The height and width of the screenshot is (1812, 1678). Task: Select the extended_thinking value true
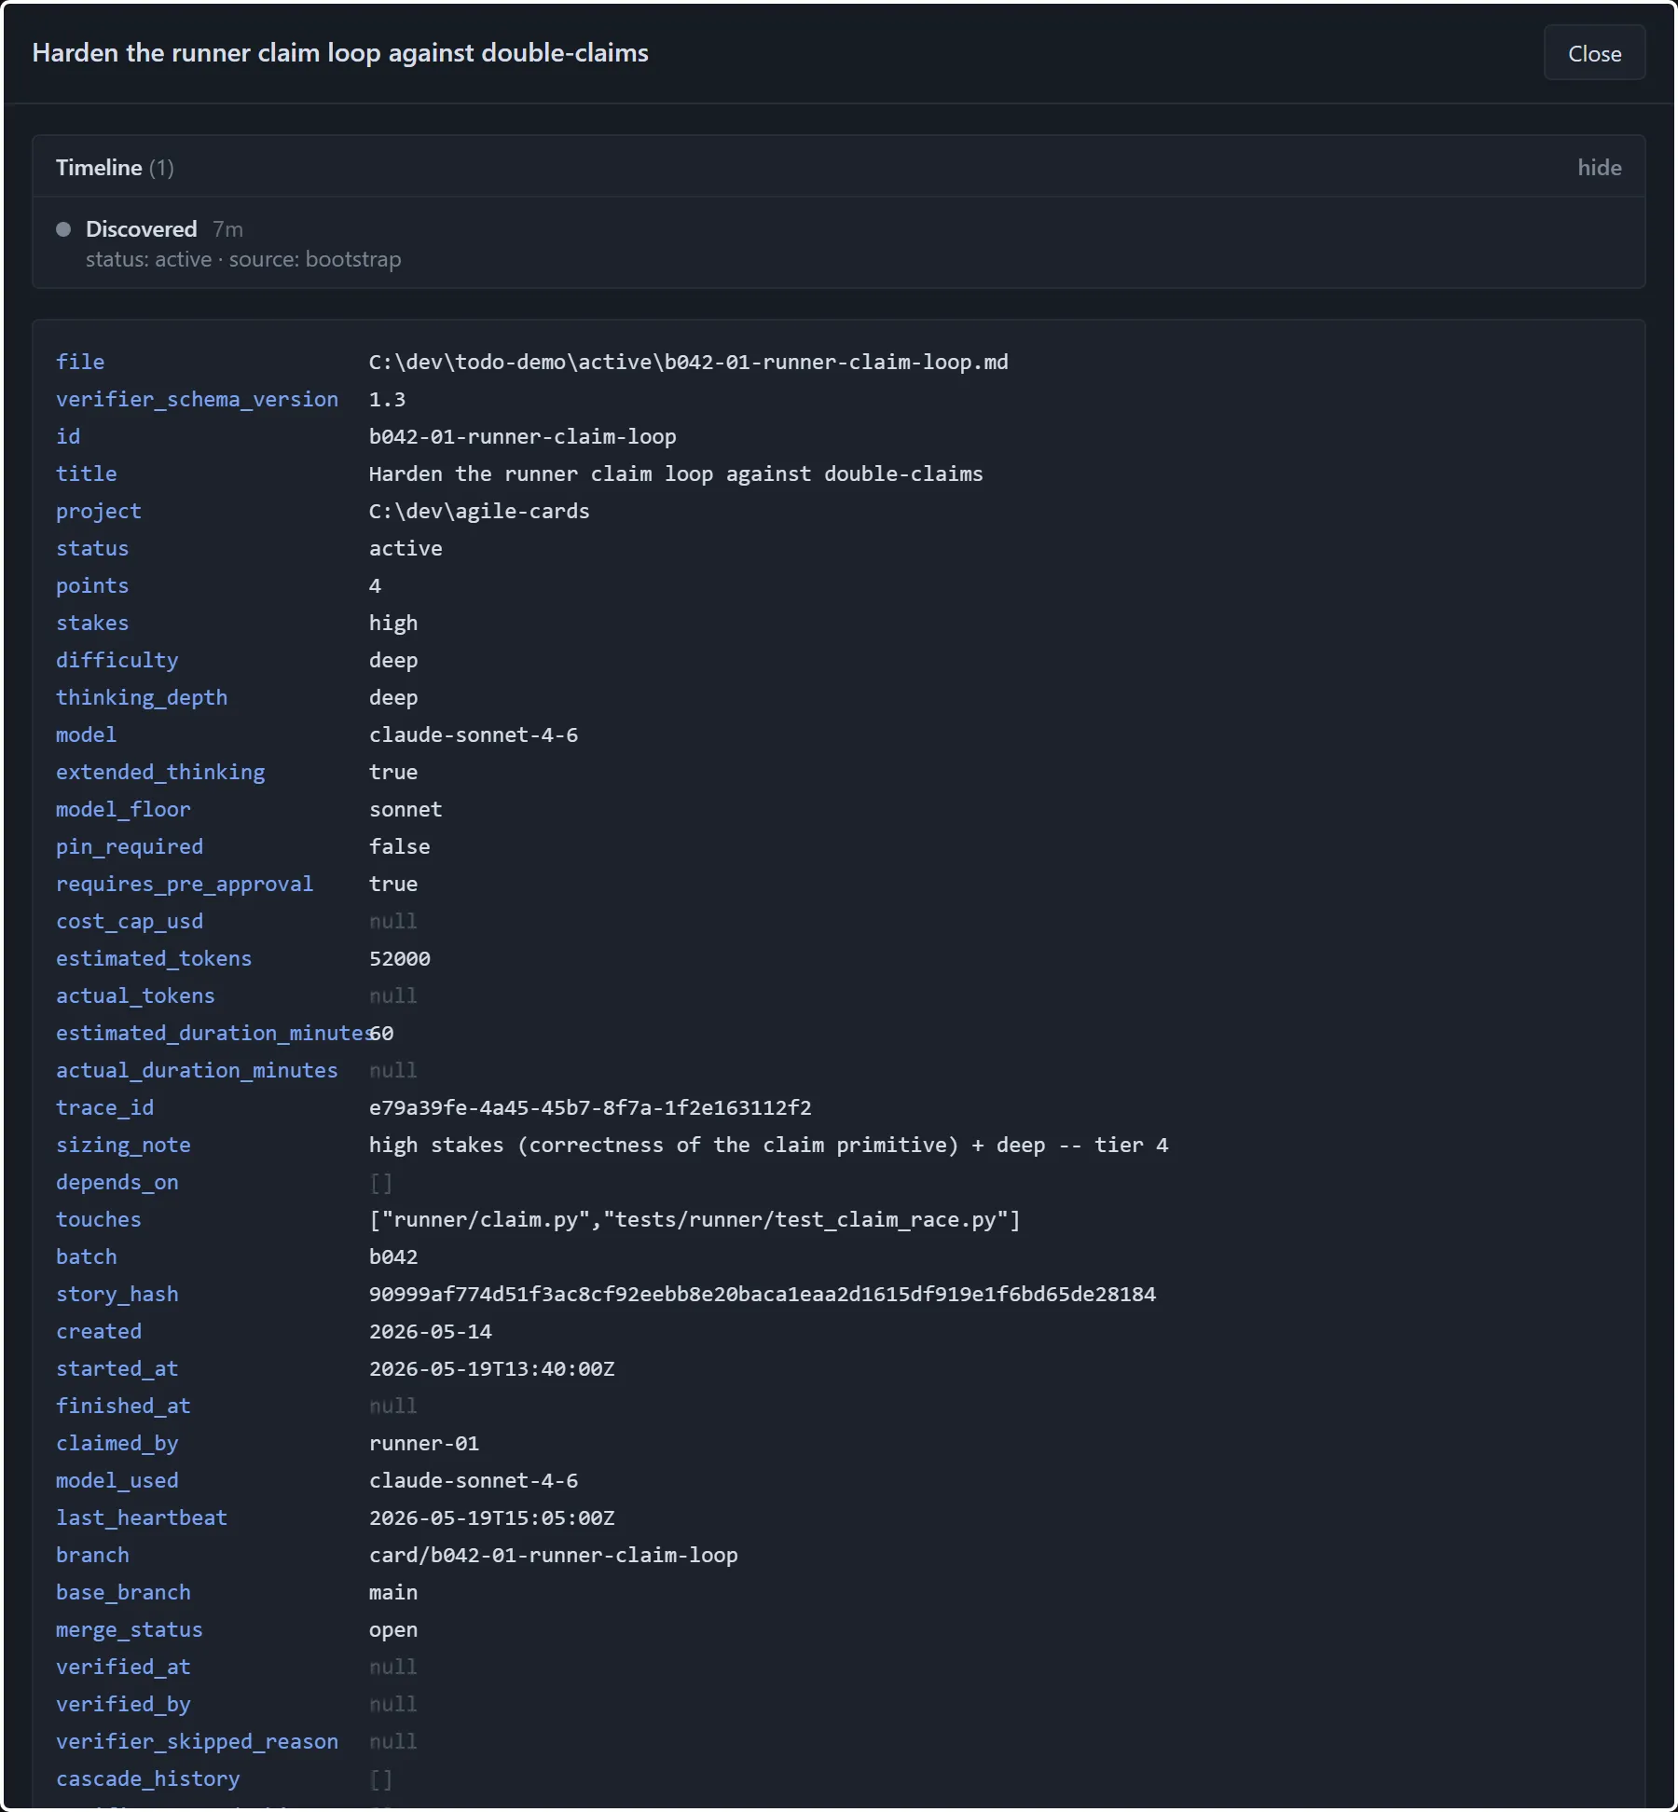pyautogui.click(x=393, y=772)
